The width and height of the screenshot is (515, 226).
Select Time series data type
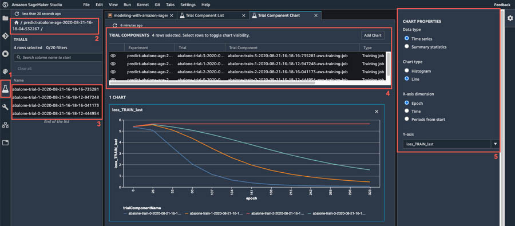tap(407, 38)
